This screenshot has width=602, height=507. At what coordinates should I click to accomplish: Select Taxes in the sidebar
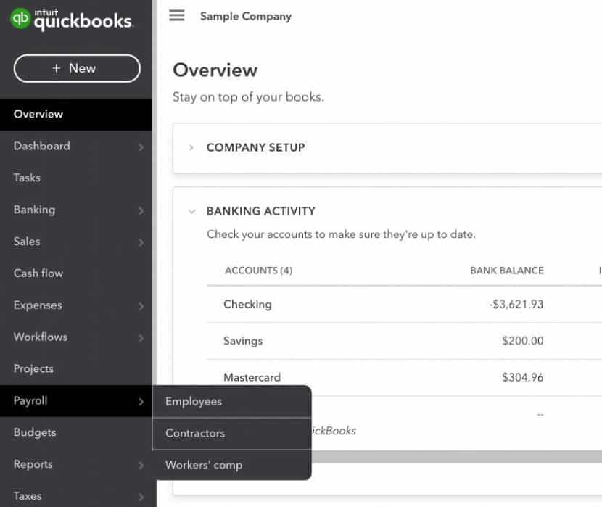pyautogui.click(x=27, y=496)
